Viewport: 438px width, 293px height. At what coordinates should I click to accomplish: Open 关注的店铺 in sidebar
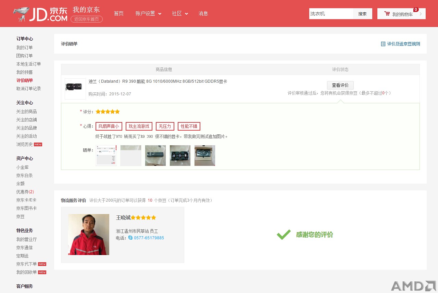(26, 120)
